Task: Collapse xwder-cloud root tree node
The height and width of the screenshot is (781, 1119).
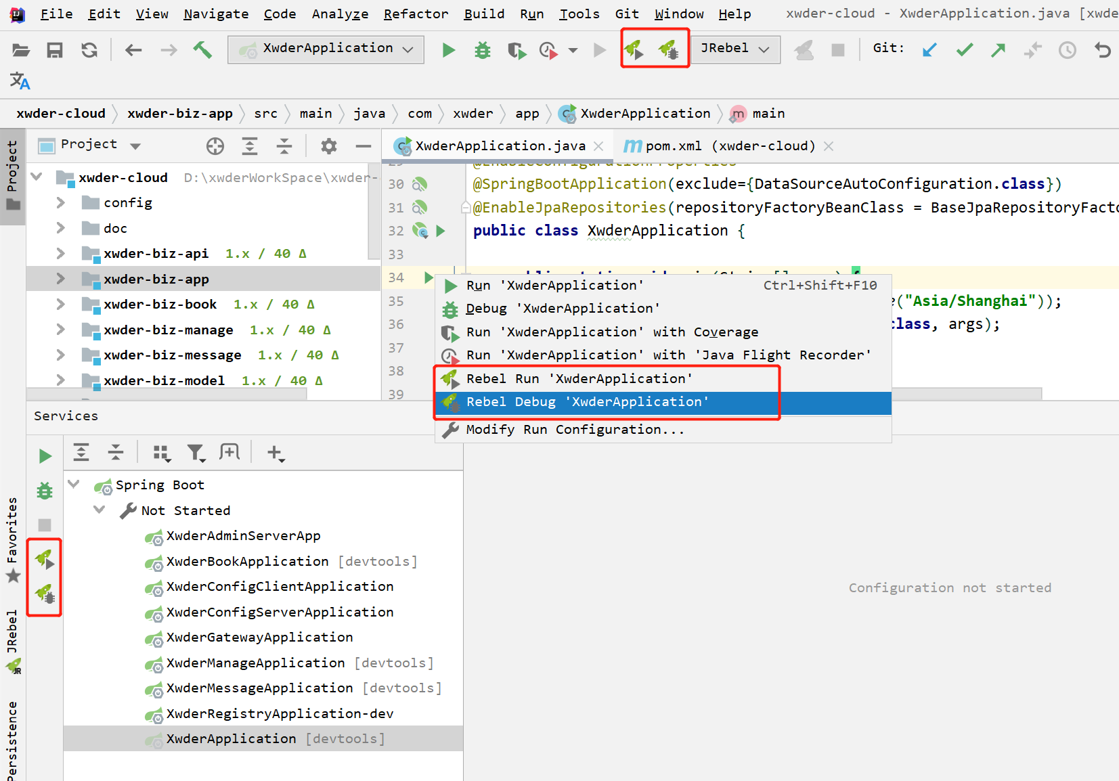Action: [x=37, y=177]
